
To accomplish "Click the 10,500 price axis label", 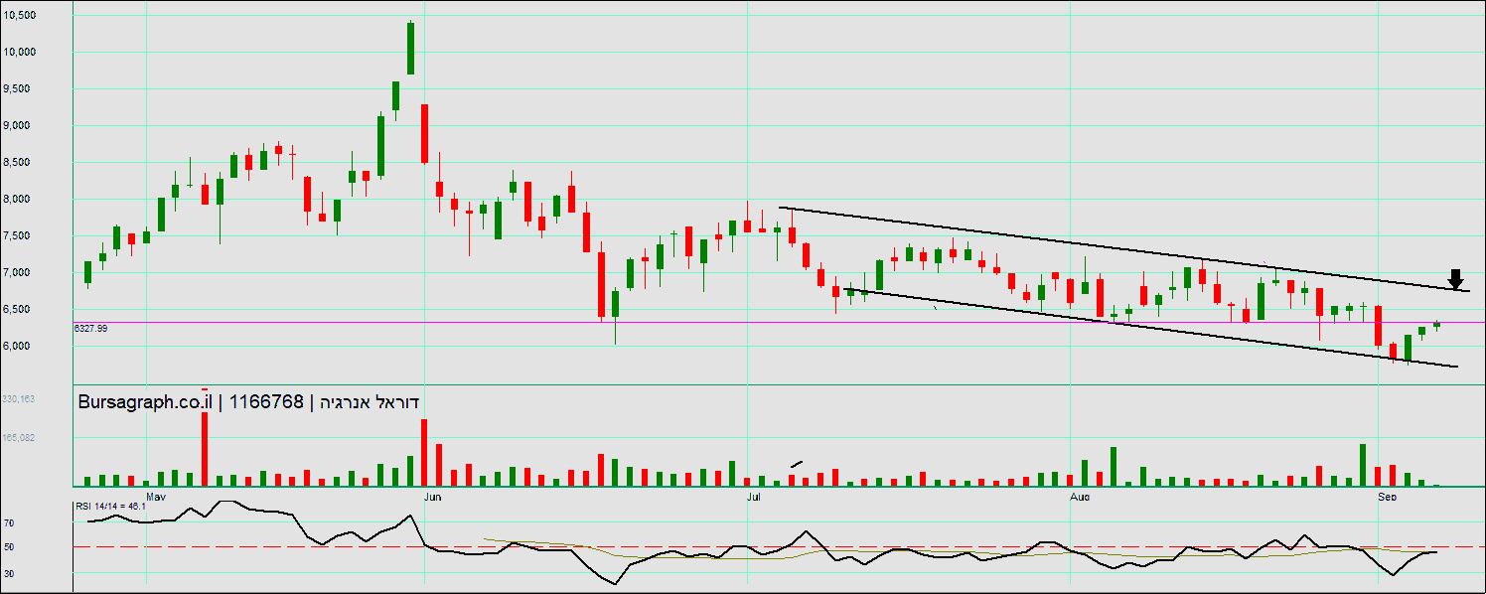I will click(x=20, y=15).
